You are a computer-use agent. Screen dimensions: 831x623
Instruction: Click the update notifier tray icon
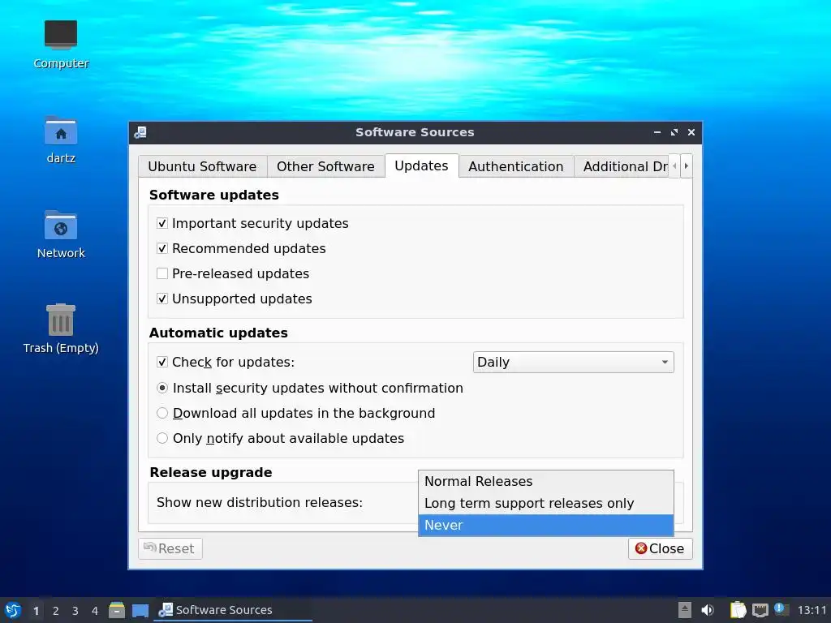point(781,609)
